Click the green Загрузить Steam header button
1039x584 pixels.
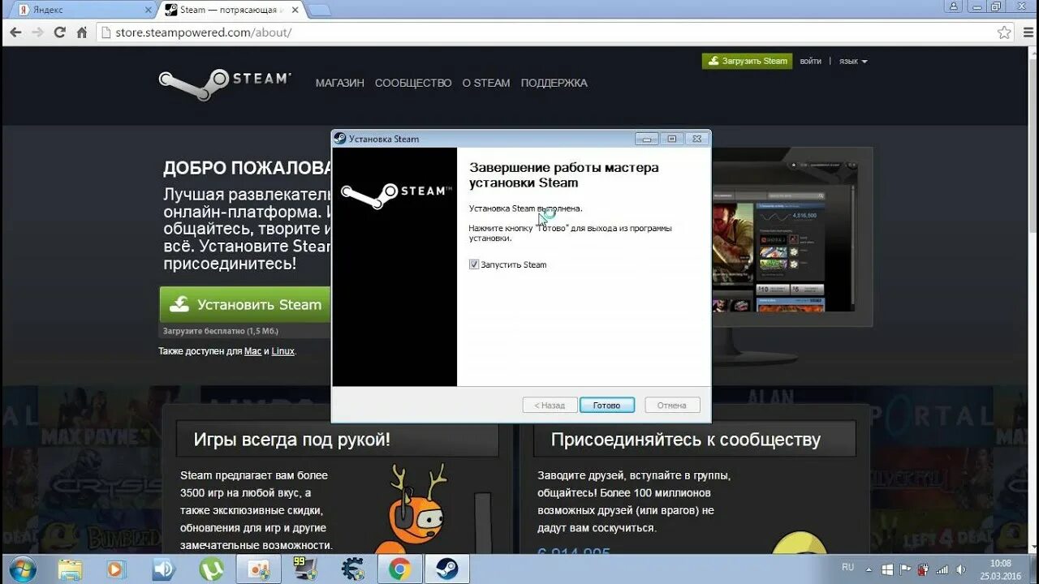(x=747, y=61)
